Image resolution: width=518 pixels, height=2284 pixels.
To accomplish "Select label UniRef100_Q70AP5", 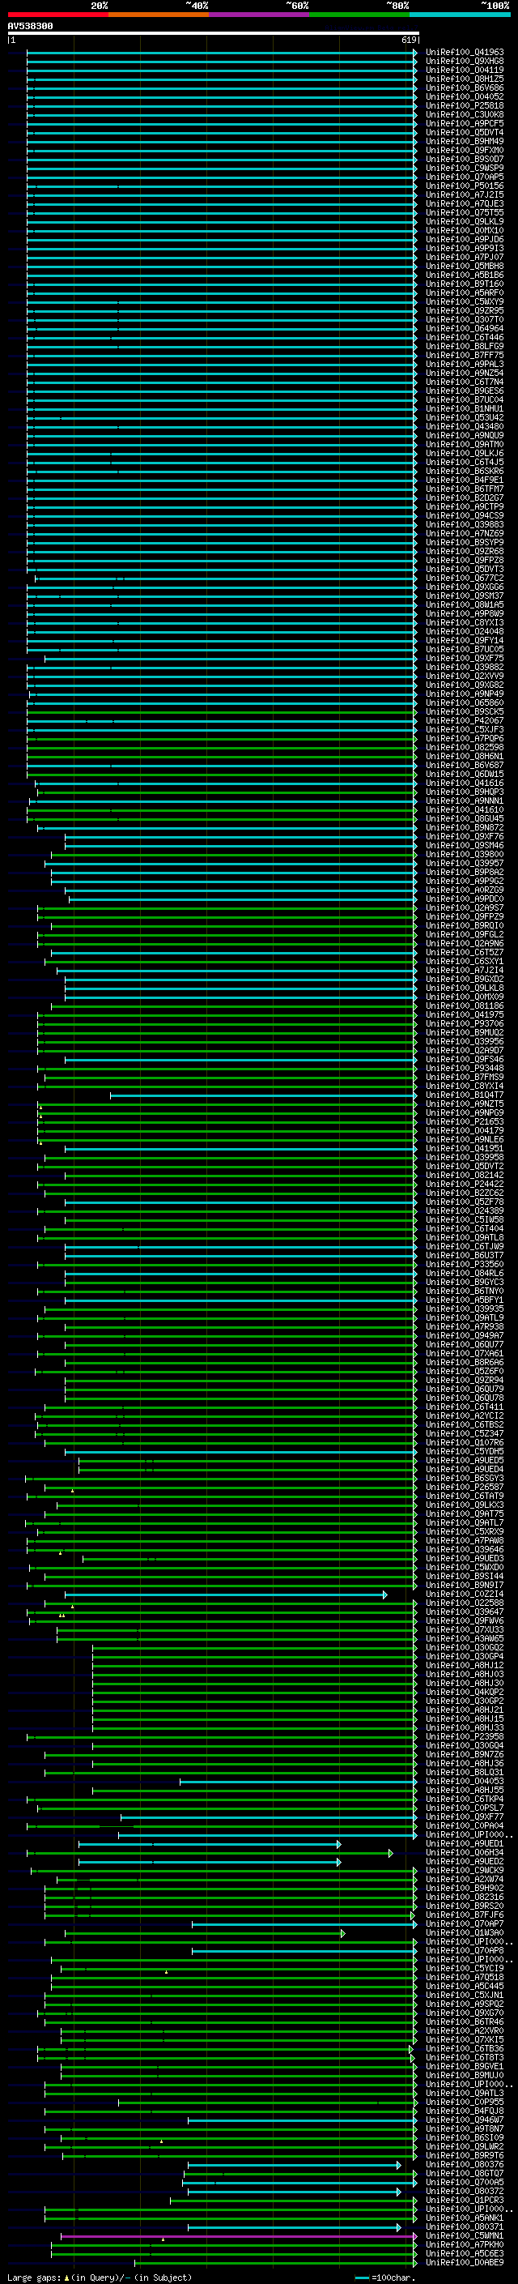I will tap(465, 177).
